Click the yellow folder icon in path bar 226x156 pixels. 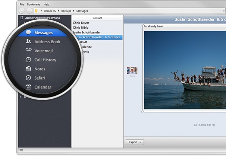point(36,10)
